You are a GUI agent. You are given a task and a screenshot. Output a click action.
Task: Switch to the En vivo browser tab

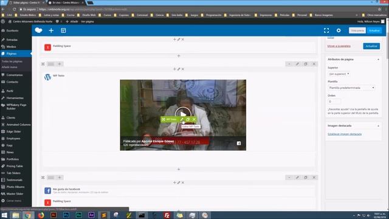(x=66, y=2)
